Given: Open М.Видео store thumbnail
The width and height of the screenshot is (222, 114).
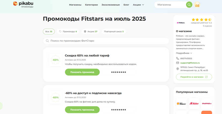Looking at the screenshot, I should click(194, 103).
